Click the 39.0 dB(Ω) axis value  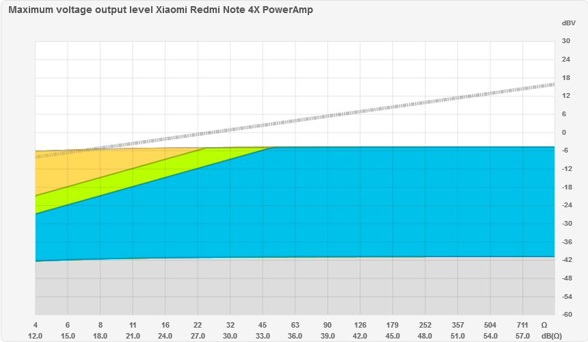coord(328,336)
